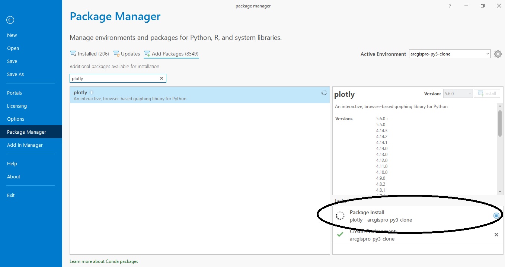This screenshot has width=505, height=267.
Task: Click Save As in the sidebar
Action: click(15, 74)
